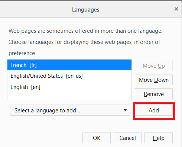Viewport: 182px width, 147px height.
Task: Click empty space below English [en] in list
Action: click(69, 96)
